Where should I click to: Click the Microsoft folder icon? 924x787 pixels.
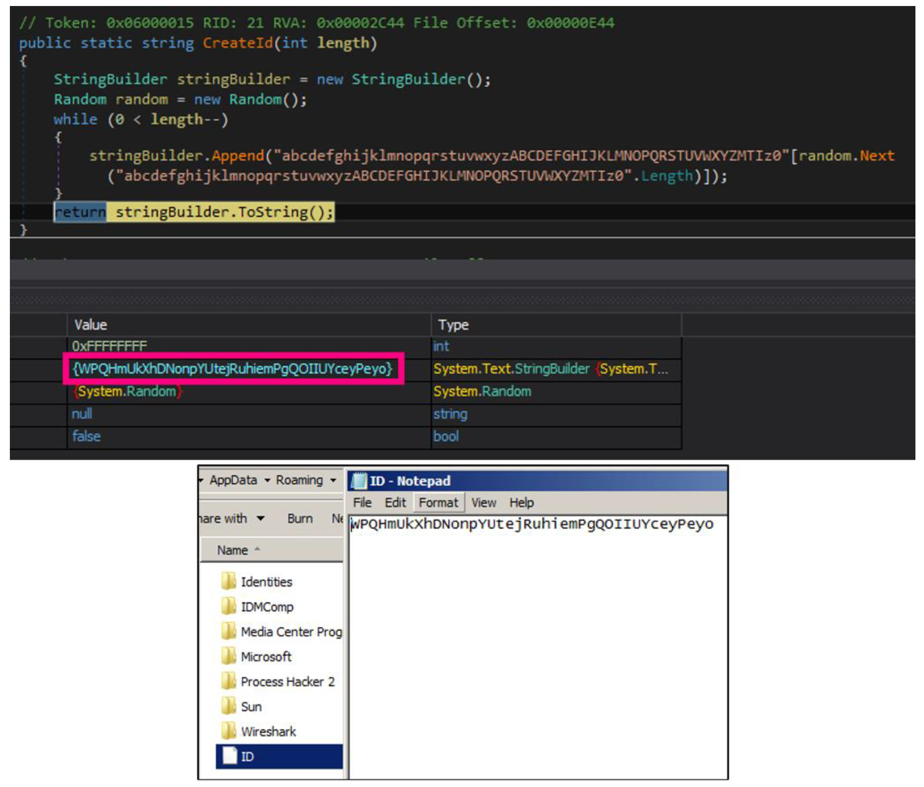(228, 656)
